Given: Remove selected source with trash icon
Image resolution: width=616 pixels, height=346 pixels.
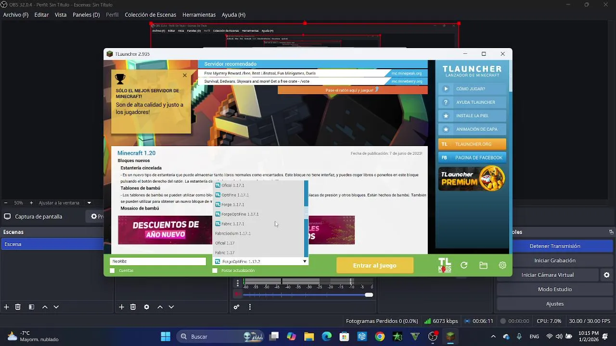Looking at the screenshot, I should 133,307.
